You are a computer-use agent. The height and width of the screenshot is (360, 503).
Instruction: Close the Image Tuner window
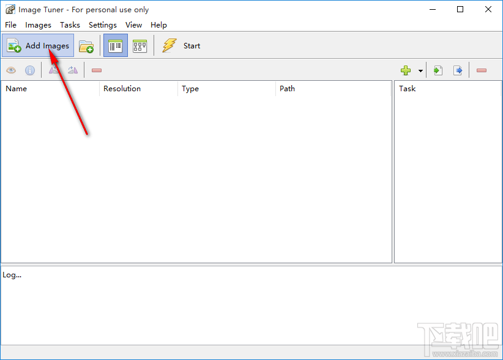[488, 10]
